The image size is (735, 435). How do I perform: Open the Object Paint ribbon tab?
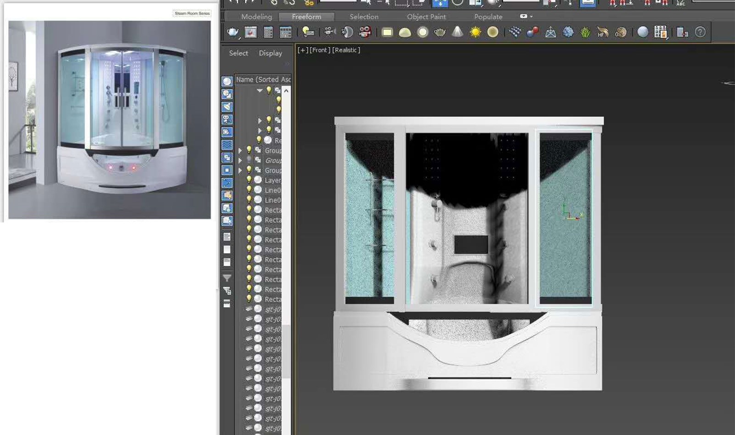click(x=426, y=17)
